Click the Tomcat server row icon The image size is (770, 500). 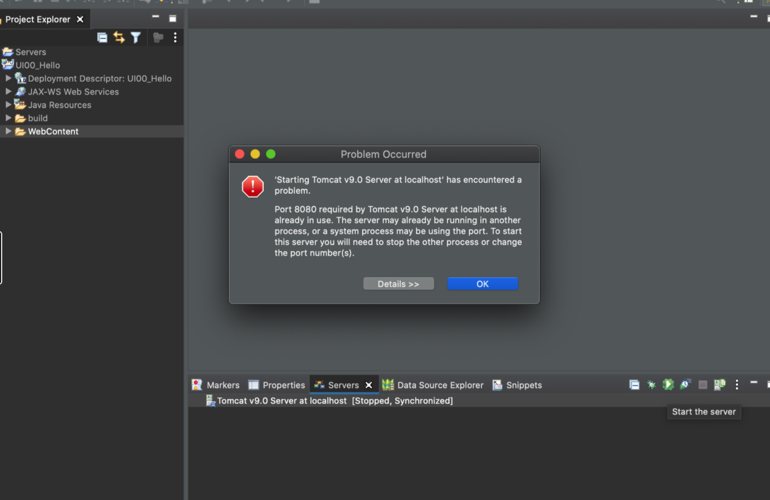(211, 401)
